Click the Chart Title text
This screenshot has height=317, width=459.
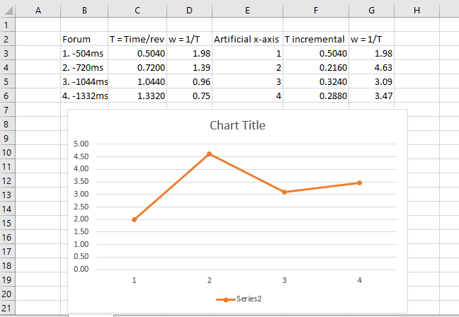point(237,126)
